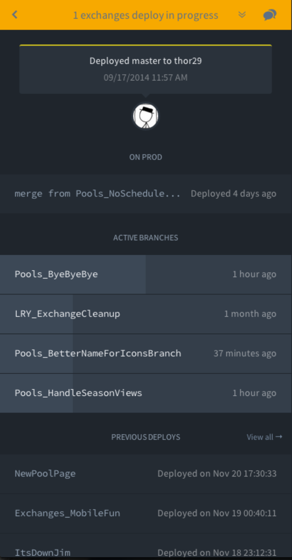The image size is (292, 560).
Task: Click the Deployed on Nov 20 17:30:33 timestamp
Action: (217, 474)
